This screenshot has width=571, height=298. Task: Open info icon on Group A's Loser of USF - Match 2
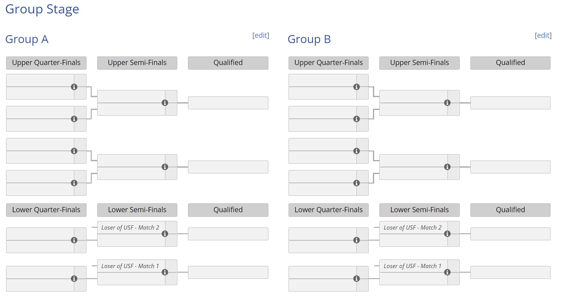(x=165, y=234)
